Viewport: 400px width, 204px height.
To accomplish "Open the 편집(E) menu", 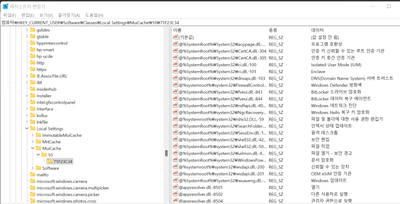I will pos(28,15).
